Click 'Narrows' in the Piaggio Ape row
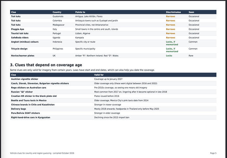Screen dimensions: 227x158 [x=170, y=29]
